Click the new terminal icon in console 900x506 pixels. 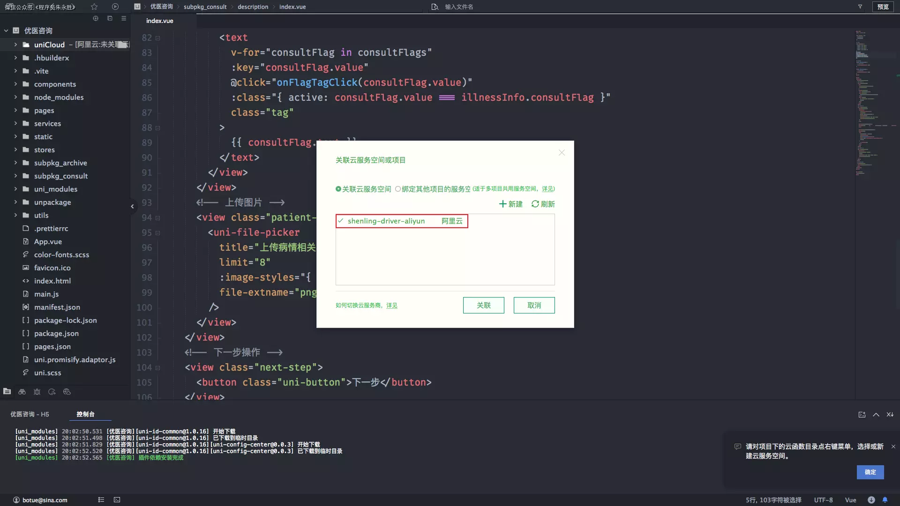pos(862,415)
